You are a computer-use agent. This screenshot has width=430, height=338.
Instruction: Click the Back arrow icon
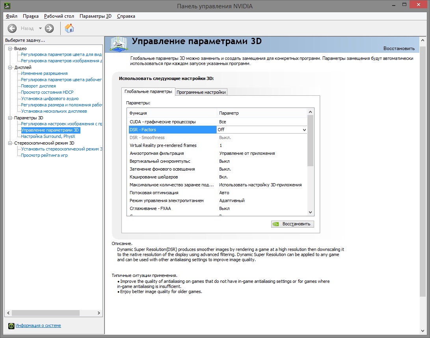12,28
